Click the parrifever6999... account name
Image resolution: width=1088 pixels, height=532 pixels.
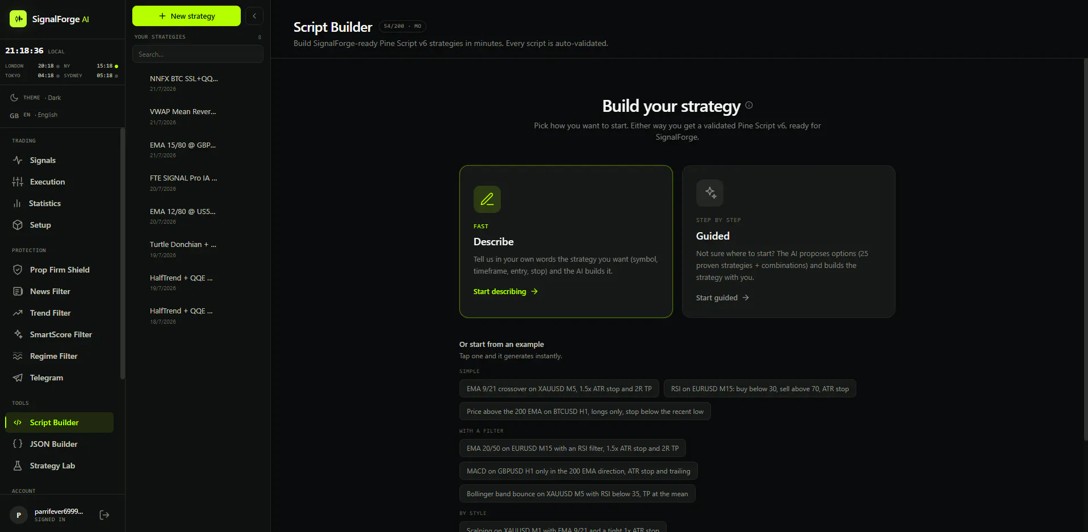point(58,512)
